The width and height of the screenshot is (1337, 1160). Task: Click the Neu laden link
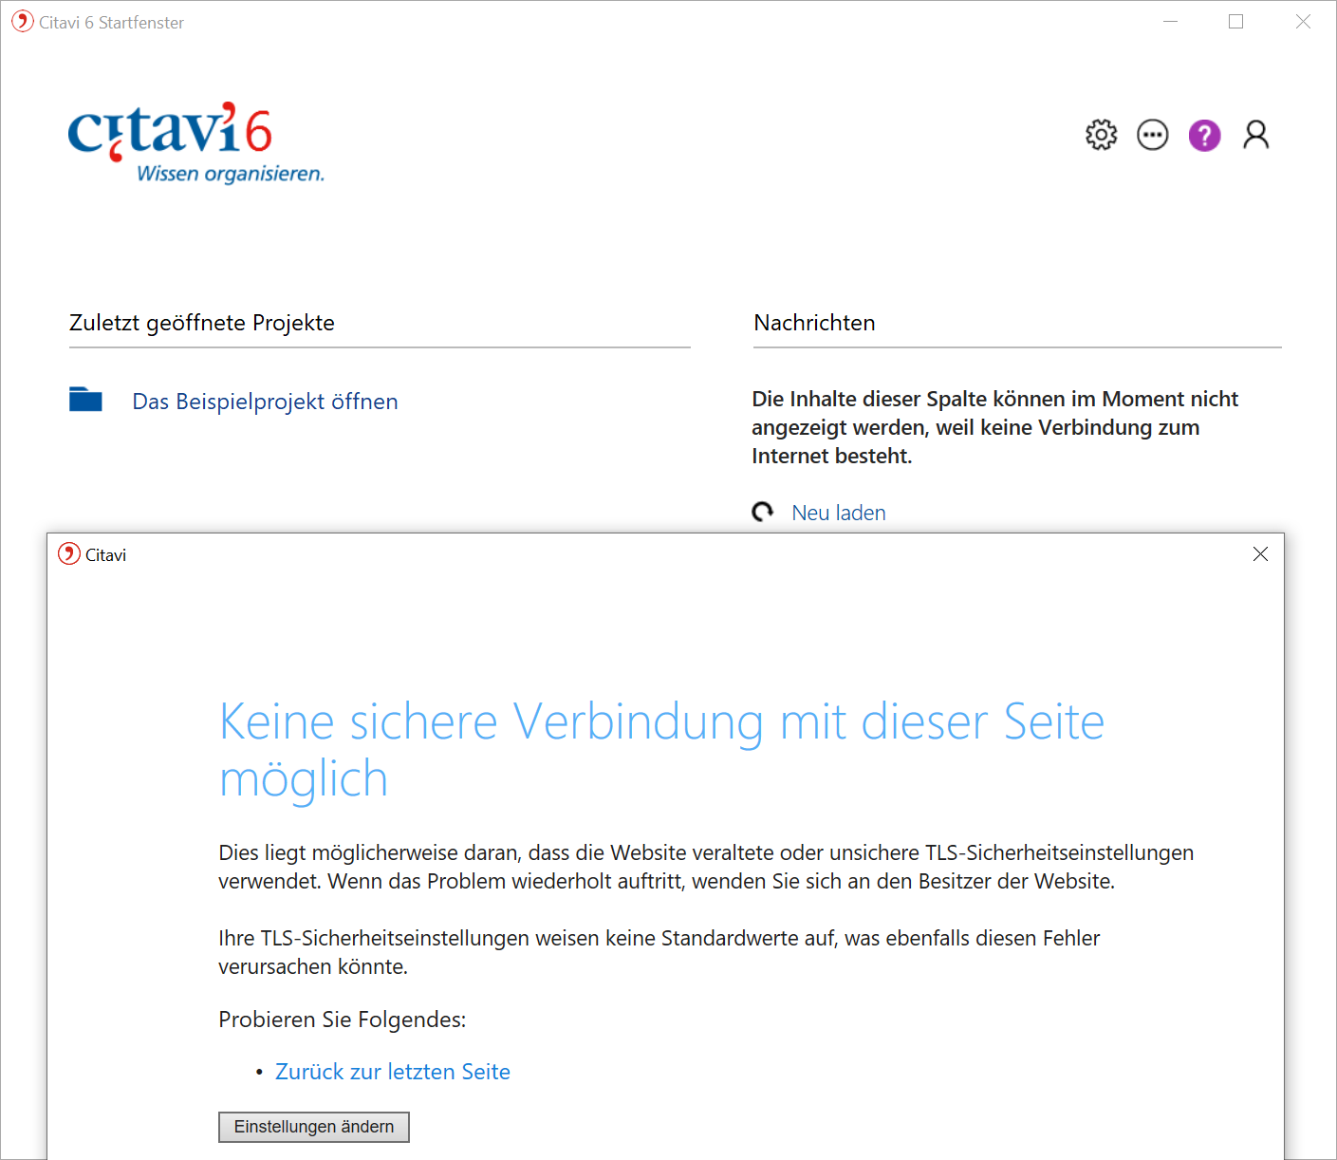pyautogui.click(x=839, y=513)
